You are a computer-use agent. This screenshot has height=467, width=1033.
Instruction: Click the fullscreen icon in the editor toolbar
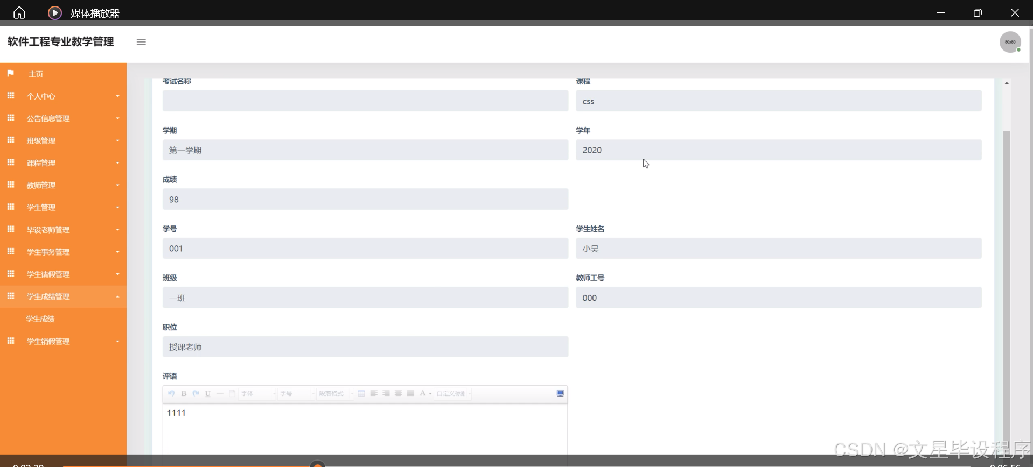point(560,393)
